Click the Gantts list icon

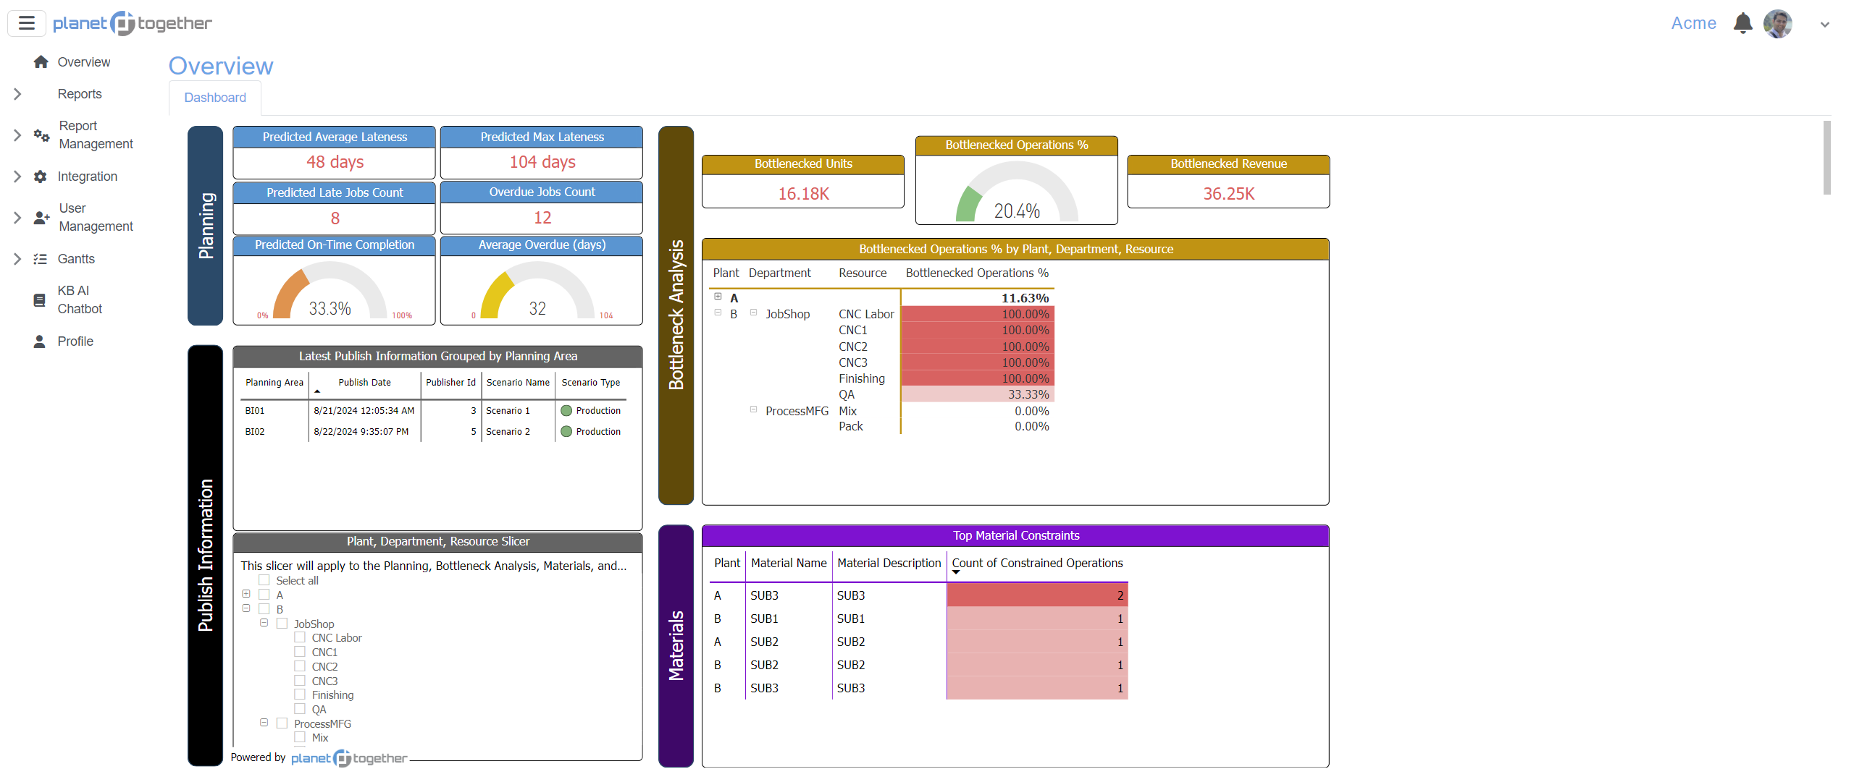click(x=41, y=259)
